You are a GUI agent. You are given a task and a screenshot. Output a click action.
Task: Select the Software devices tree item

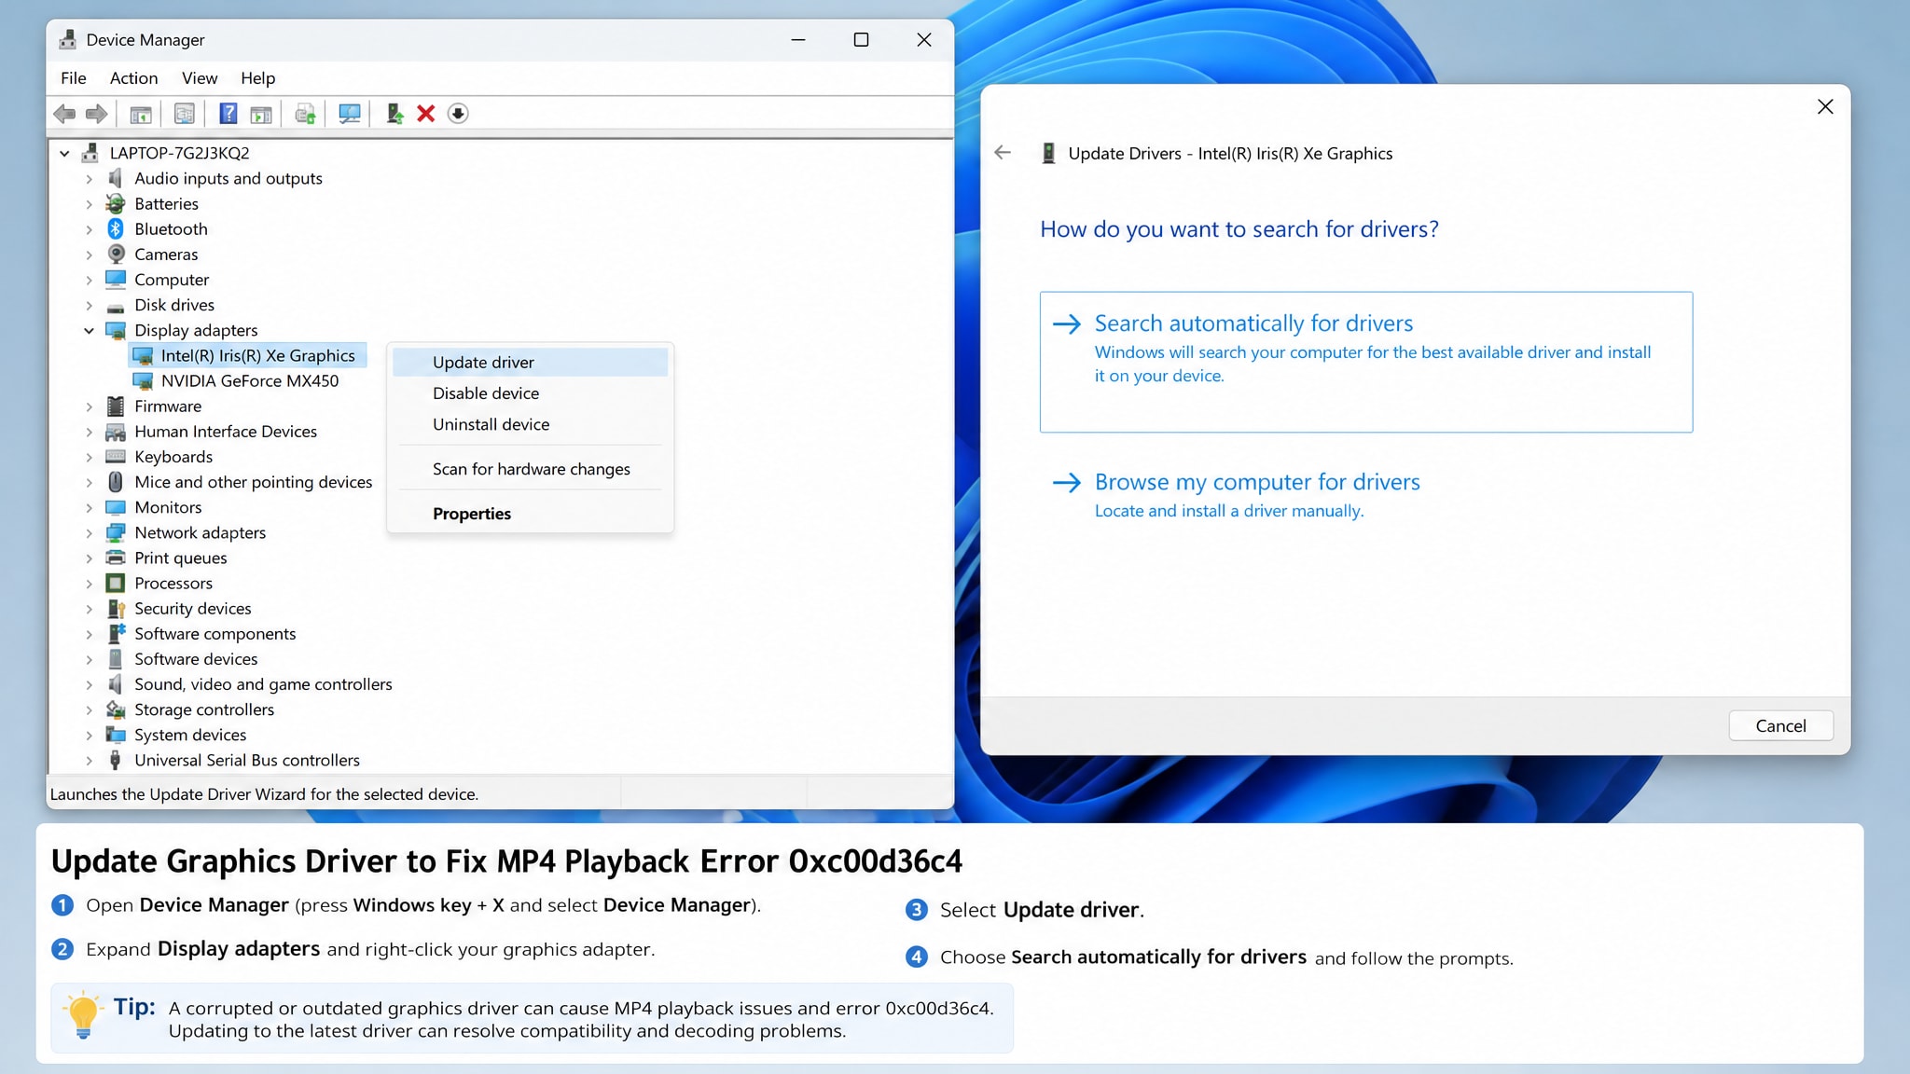tap(196, 659)
